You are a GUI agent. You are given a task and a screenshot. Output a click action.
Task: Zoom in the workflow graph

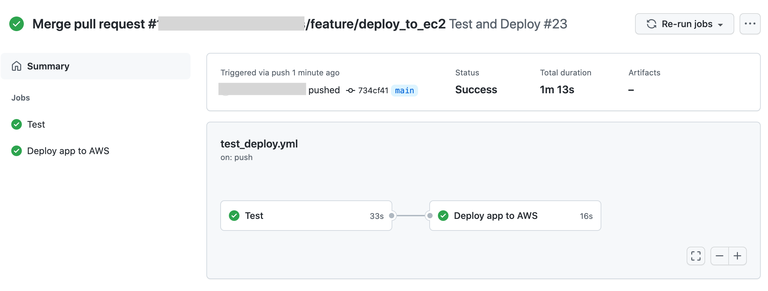[738, 256]
